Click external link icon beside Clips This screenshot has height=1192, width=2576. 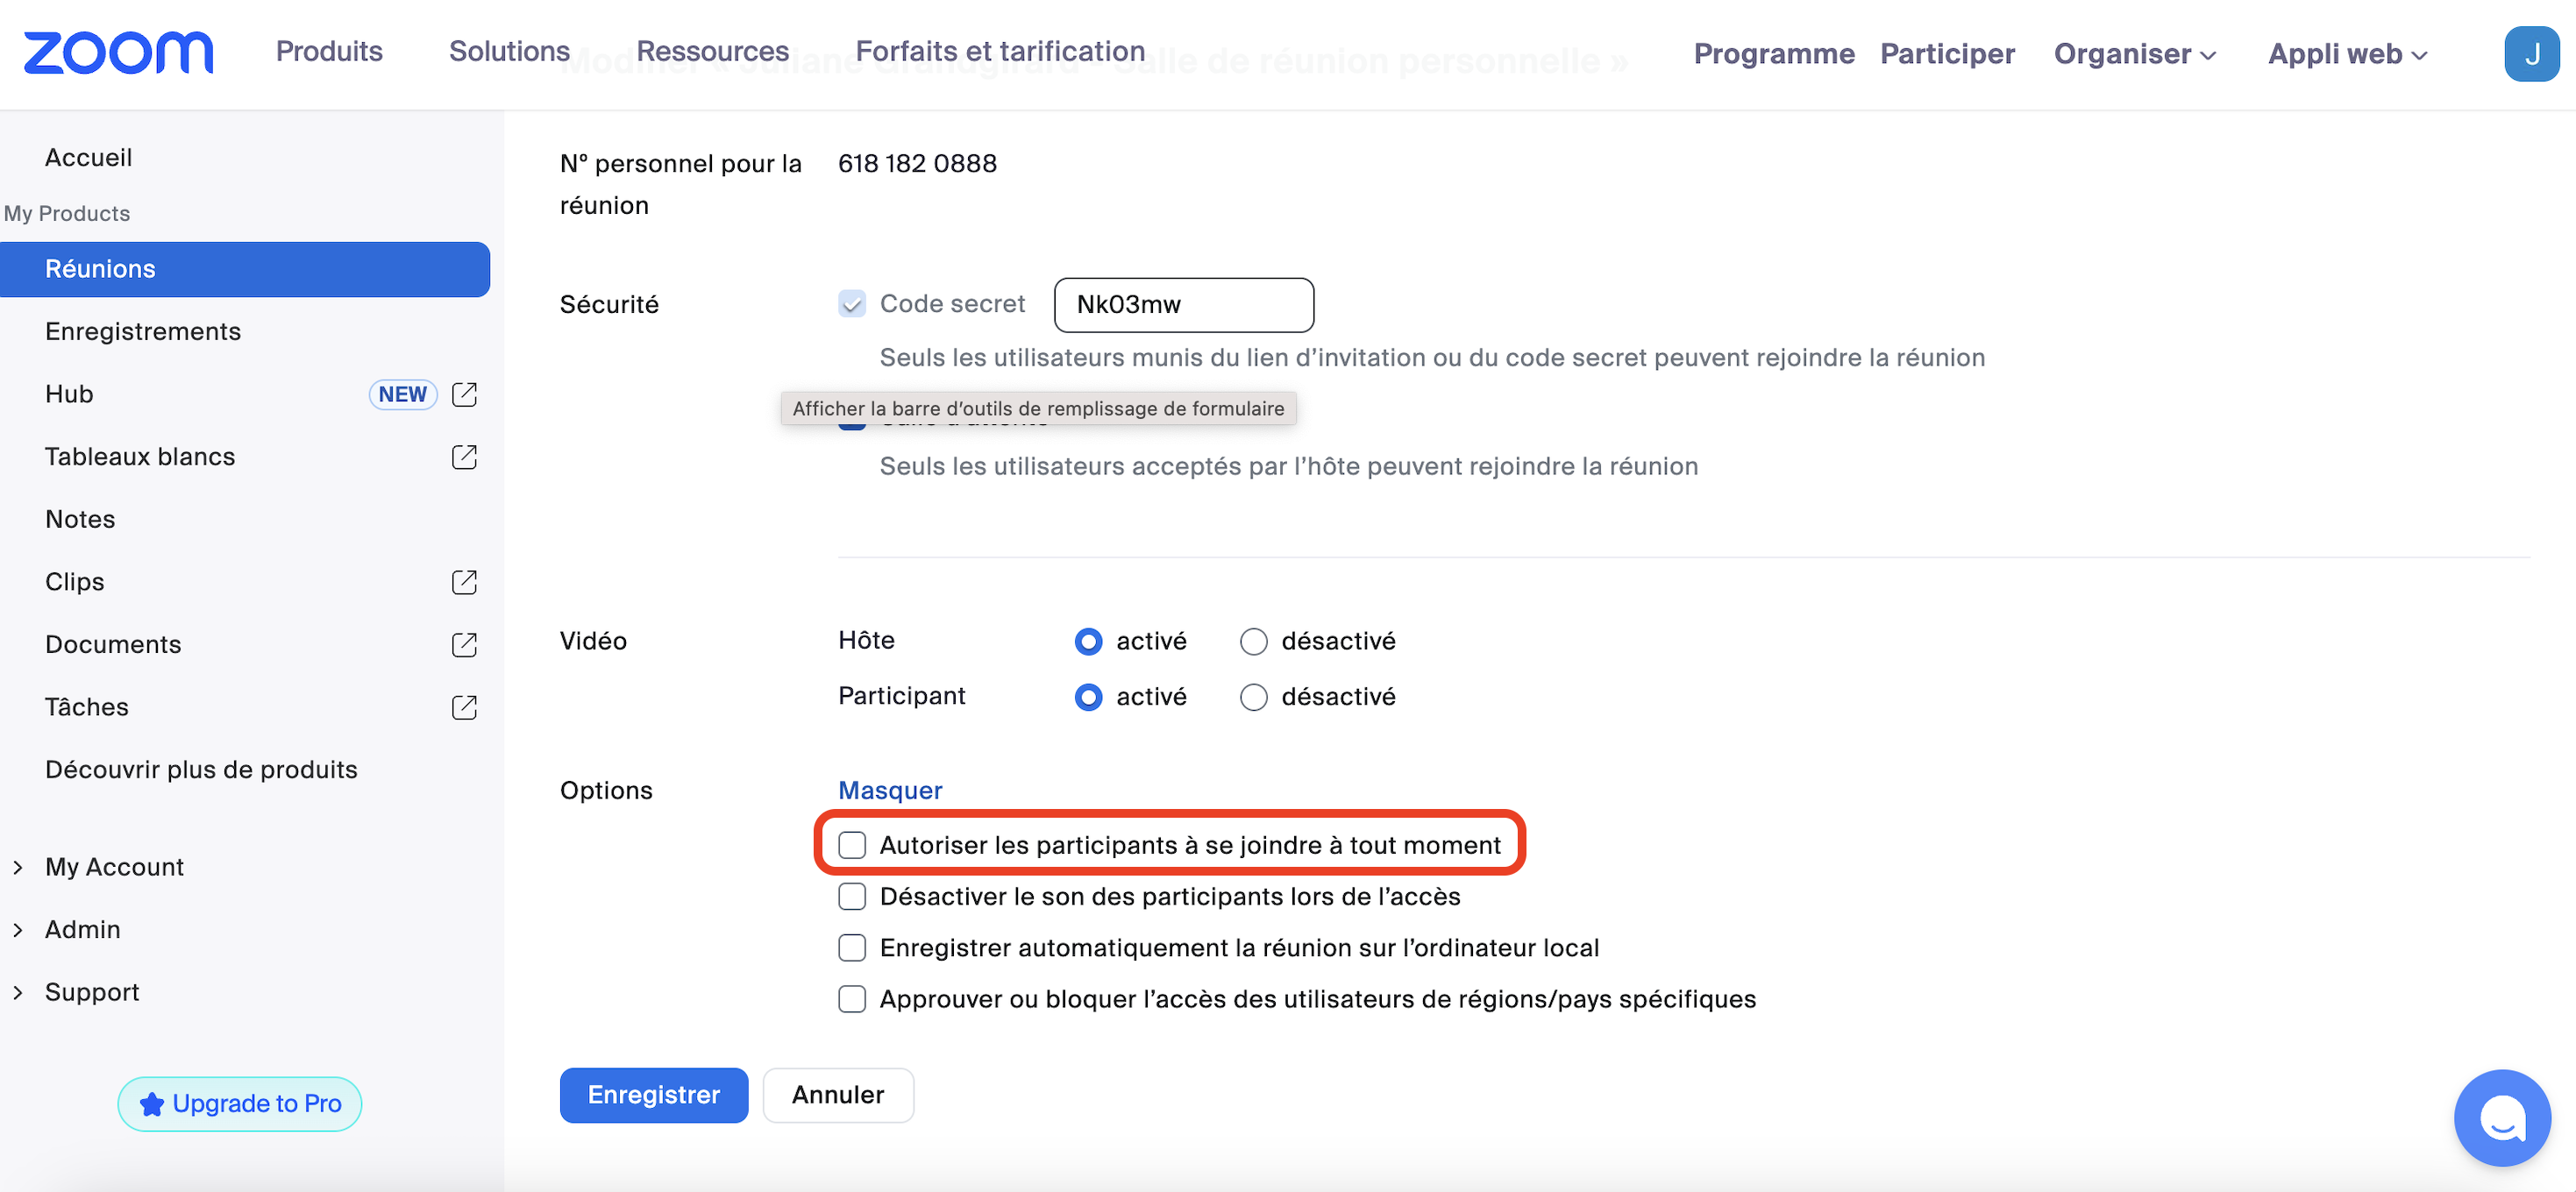point(464,582)
